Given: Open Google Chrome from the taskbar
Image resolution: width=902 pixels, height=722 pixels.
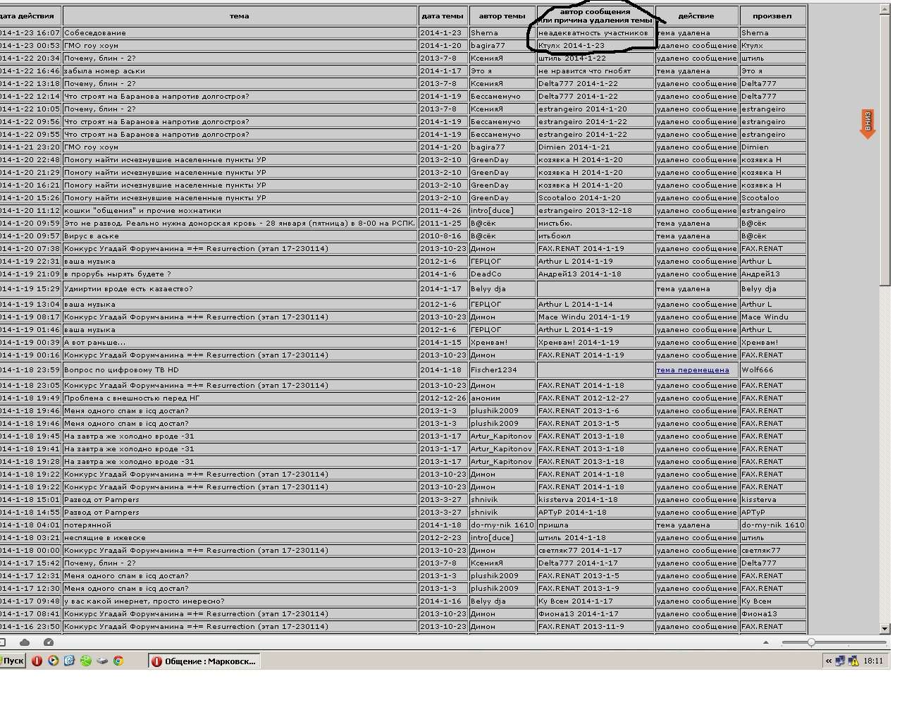Looking at the screenshot, I should [x=118, y=661].
